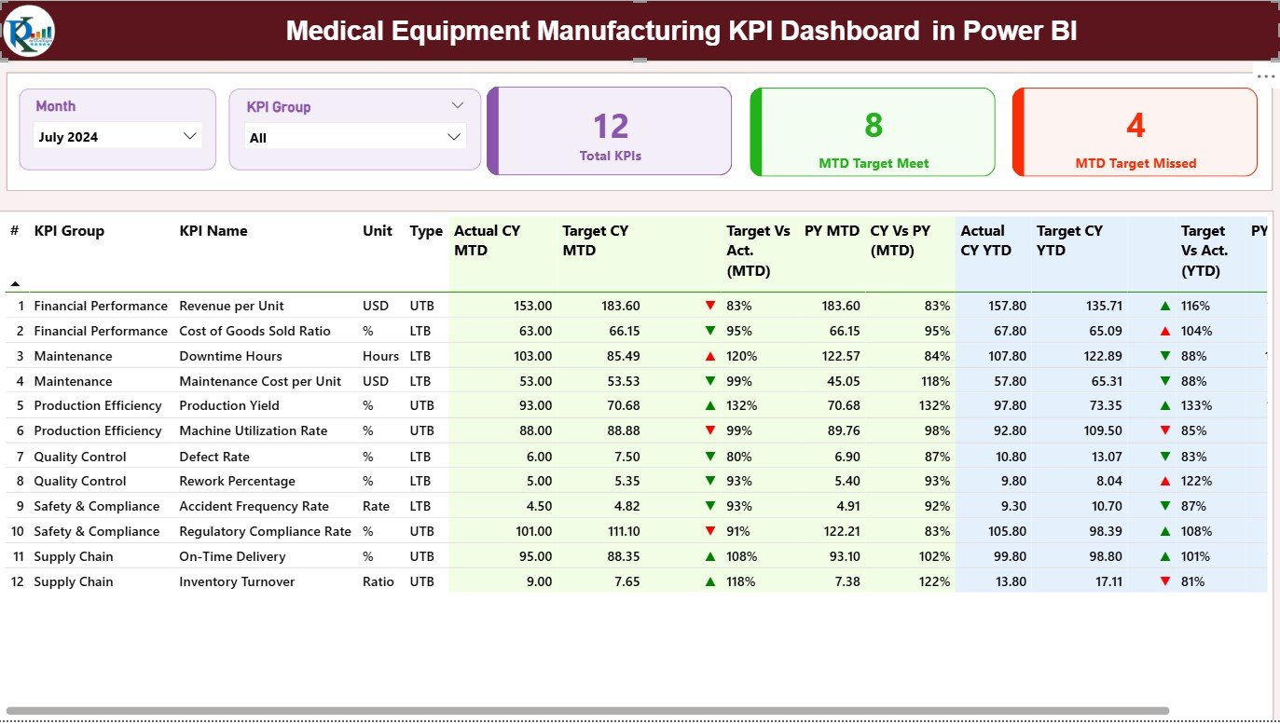
Task: Click green down arrow for Defect Rate MTD
Action: coord(710,457)
